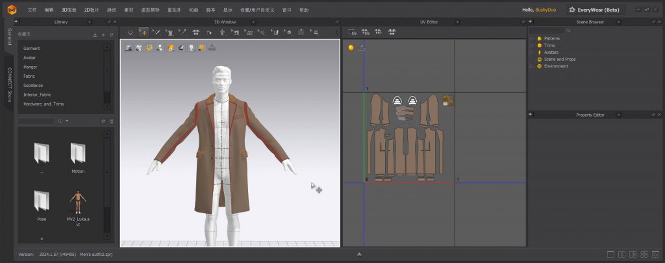
Task: Open the 文件 menu
Action: pos(32,10)
